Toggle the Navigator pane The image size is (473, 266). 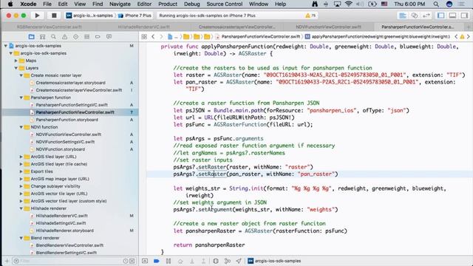[440, 16]
